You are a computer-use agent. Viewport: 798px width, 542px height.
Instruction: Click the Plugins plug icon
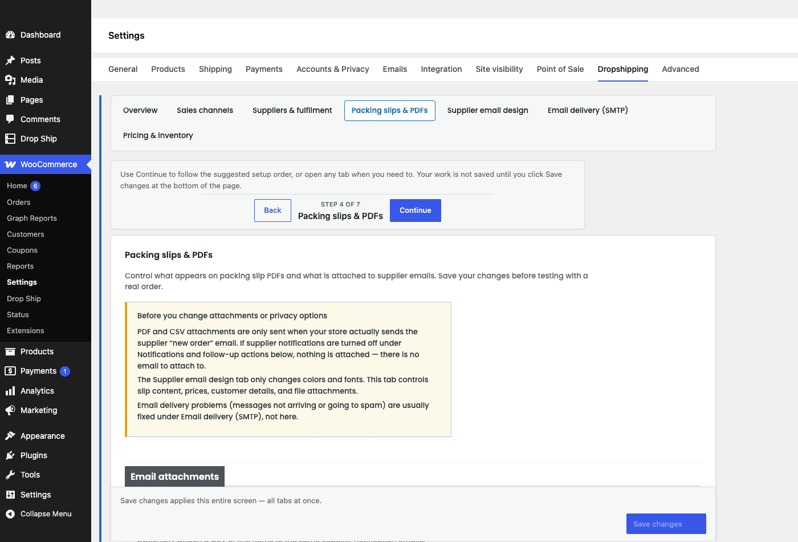10,455
